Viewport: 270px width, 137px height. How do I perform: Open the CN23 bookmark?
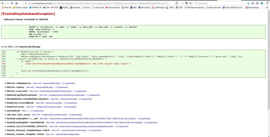(x=179, y=8)
